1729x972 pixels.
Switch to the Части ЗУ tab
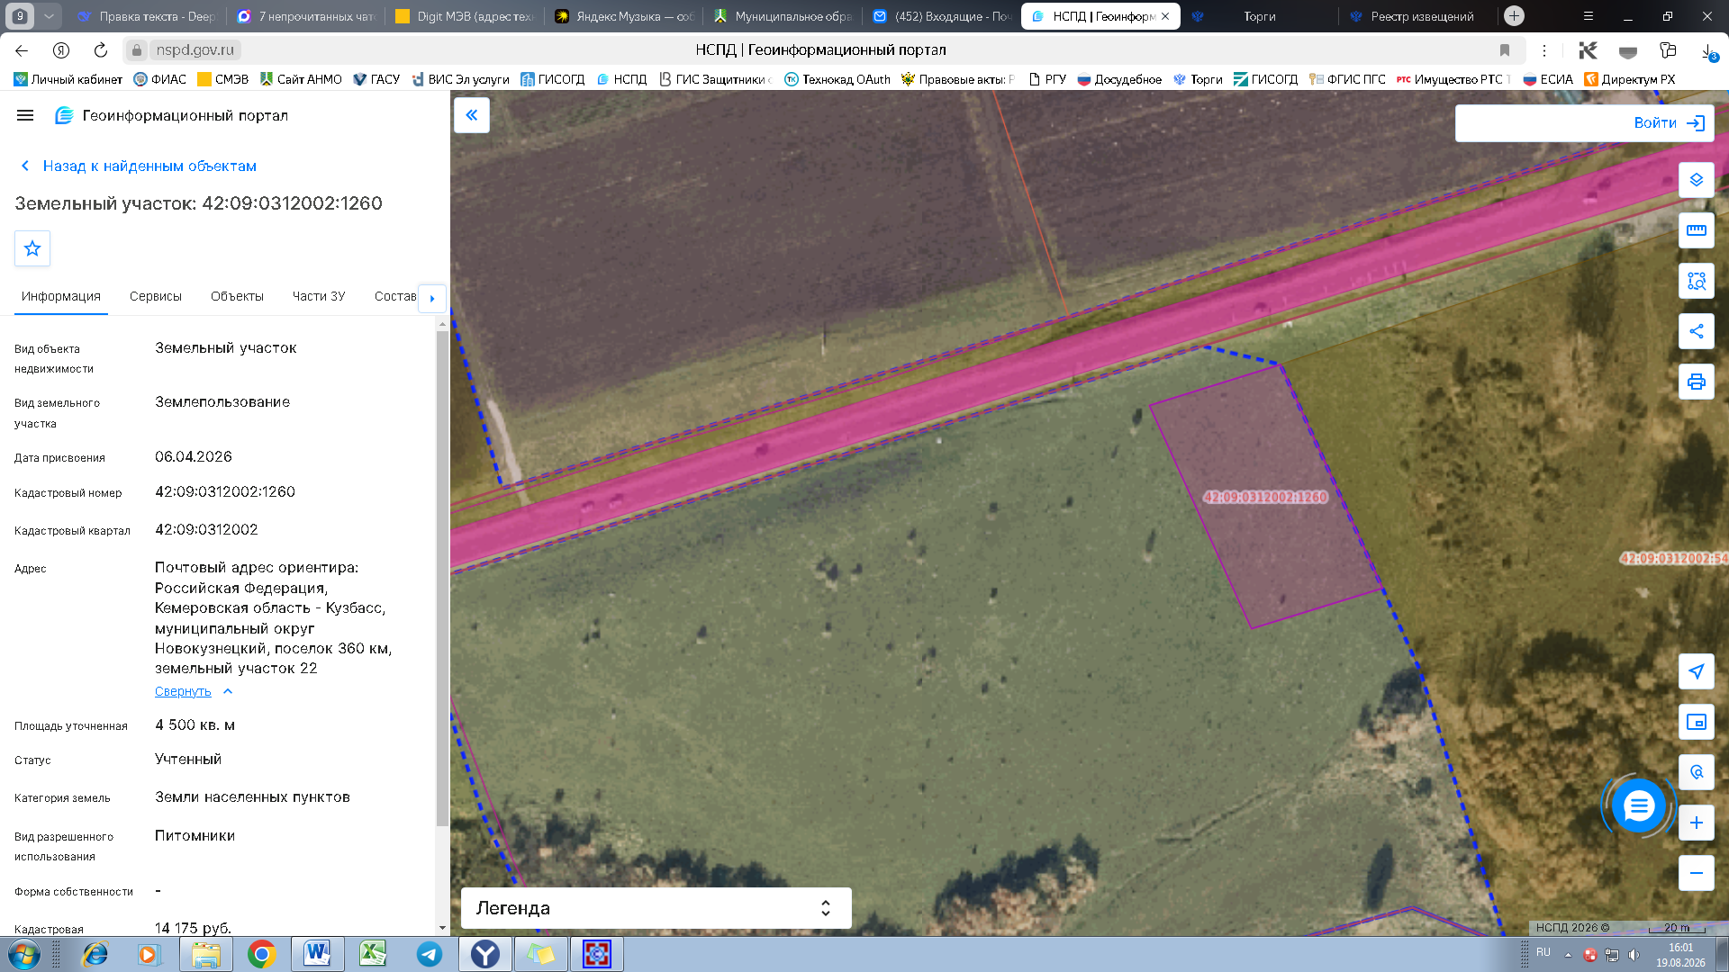click(319, 296)
